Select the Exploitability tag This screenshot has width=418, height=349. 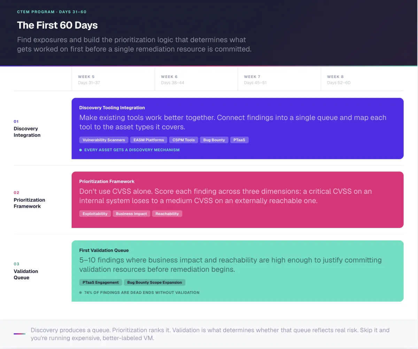click(x=95, y=214)
